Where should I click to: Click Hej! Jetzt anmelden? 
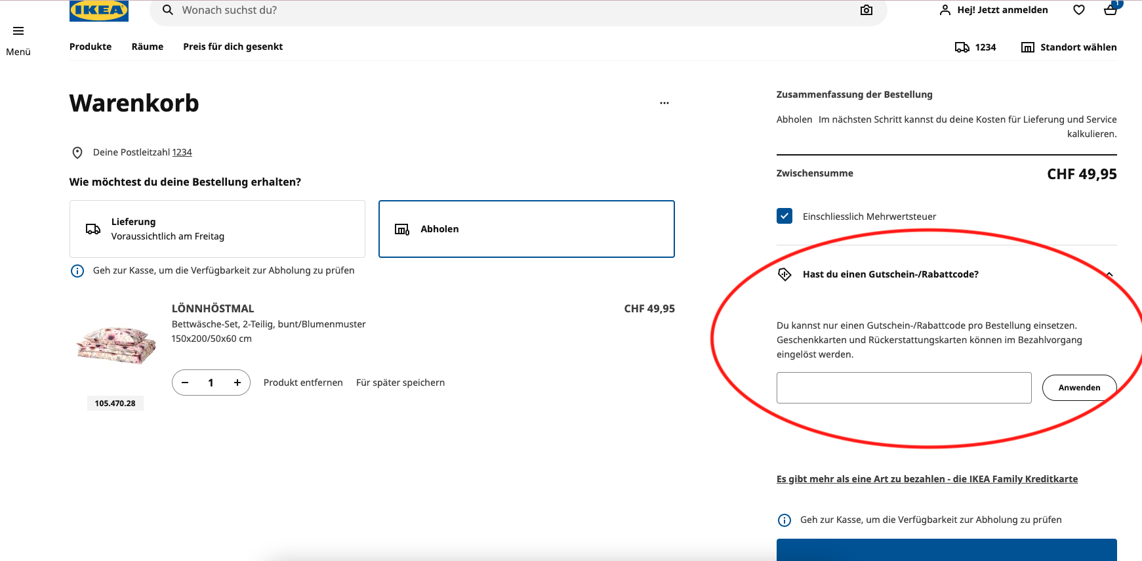pyautogui.click(x=1002, y=10)
